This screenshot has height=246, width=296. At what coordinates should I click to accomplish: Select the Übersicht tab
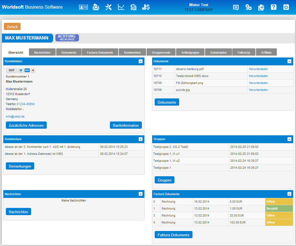(16, 53)
